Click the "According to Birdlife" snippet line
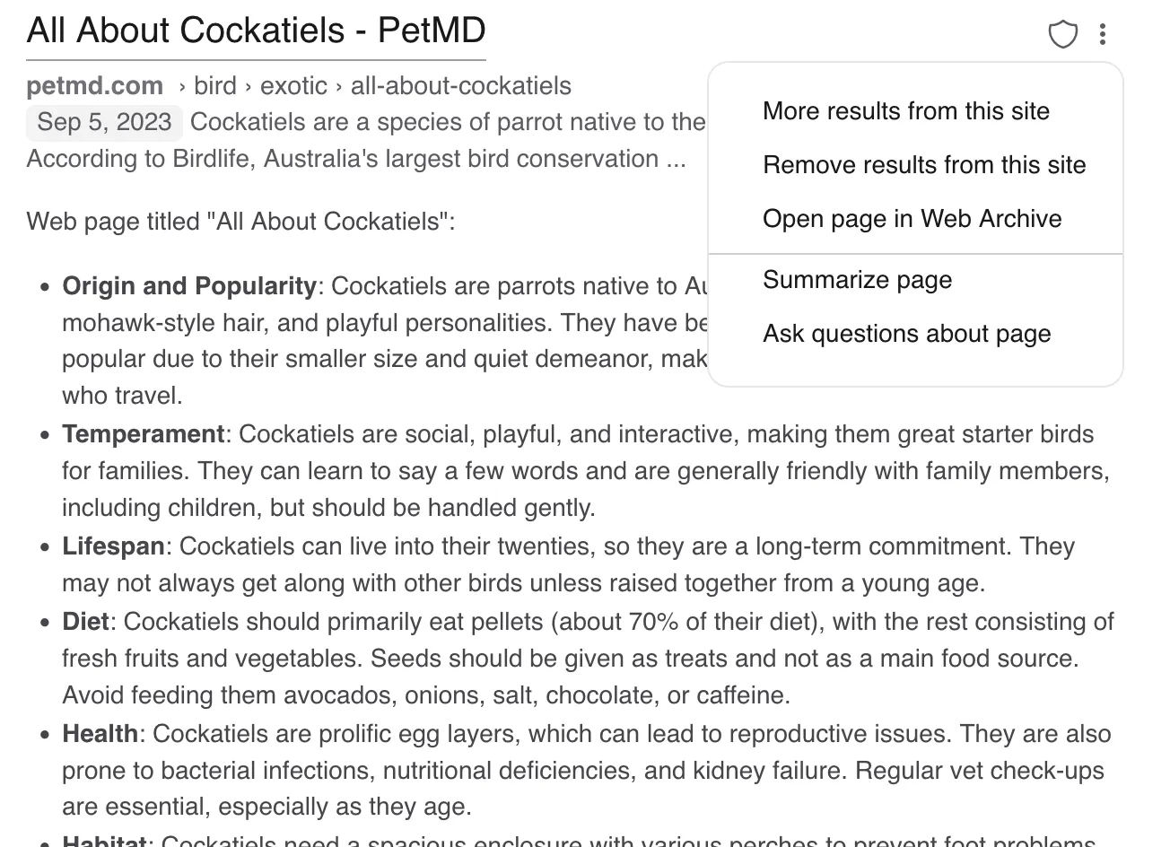The height and width of the screenshot is (847, 1170). (x=355, y=159)
